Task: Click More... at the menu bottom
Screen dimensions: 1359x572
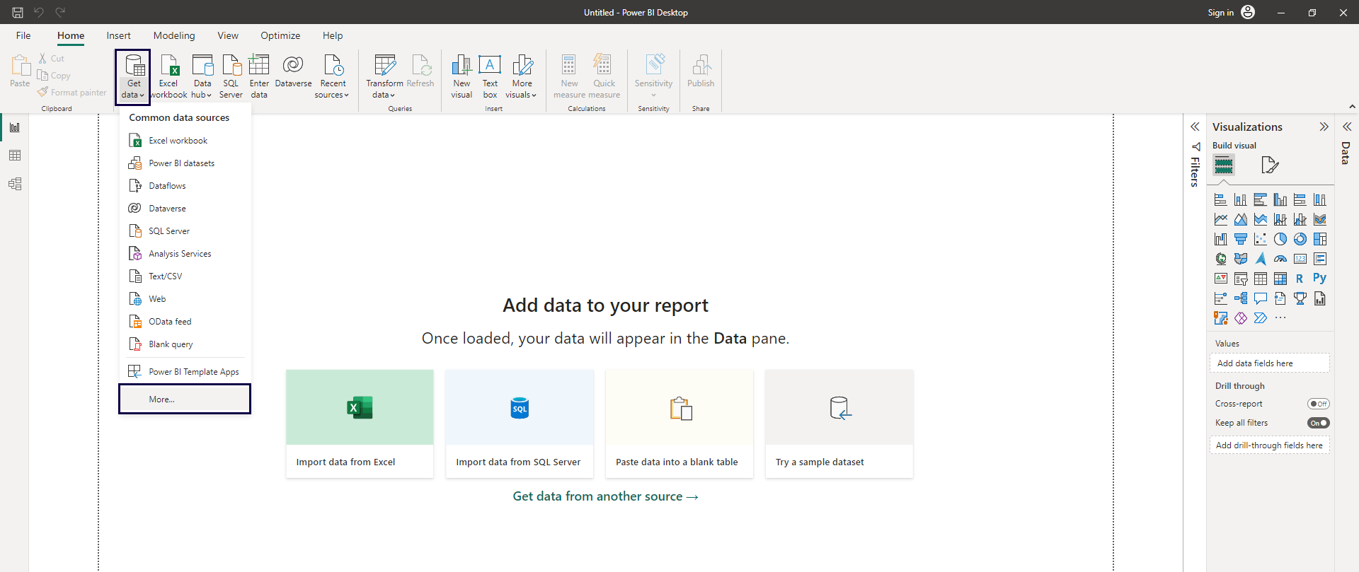Action: (185, 399)
